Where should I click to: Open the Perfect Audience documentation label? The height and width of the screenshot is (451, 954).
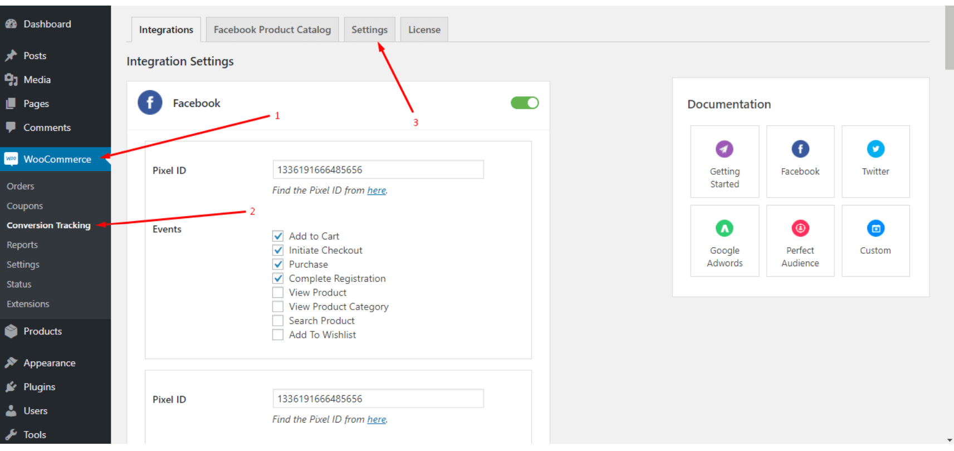pos(800,257)
